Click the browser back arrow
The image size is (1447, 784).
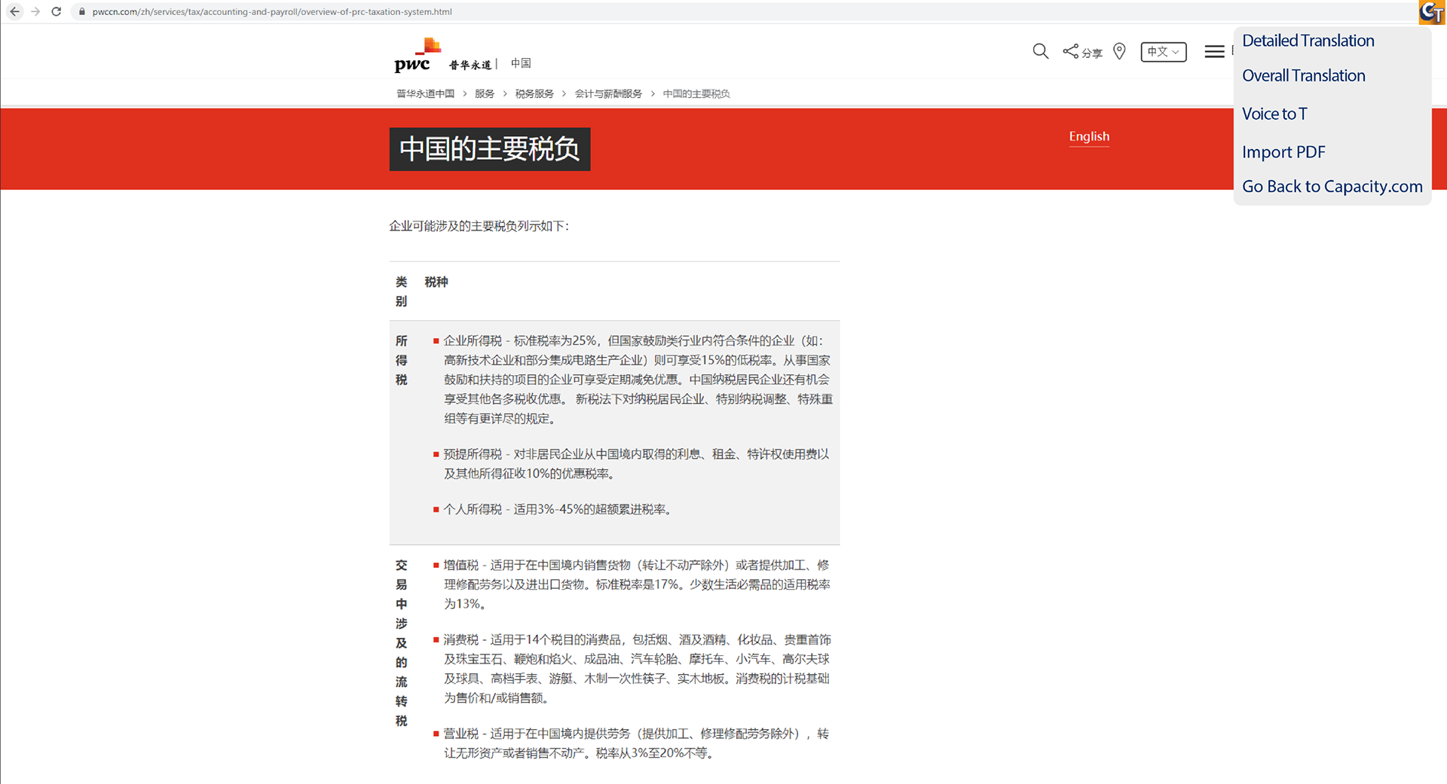point(14,11)
